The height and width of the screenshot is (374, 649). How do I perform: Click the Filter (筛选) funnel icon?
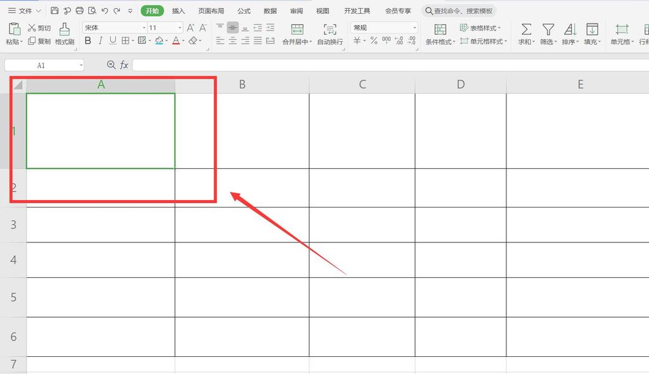(x=548, y=29)
